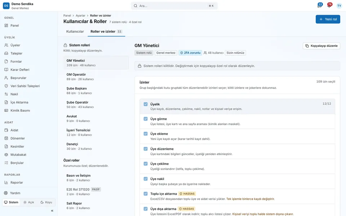Click the Panel grid icon in sidebar

(x=6, y=25)
